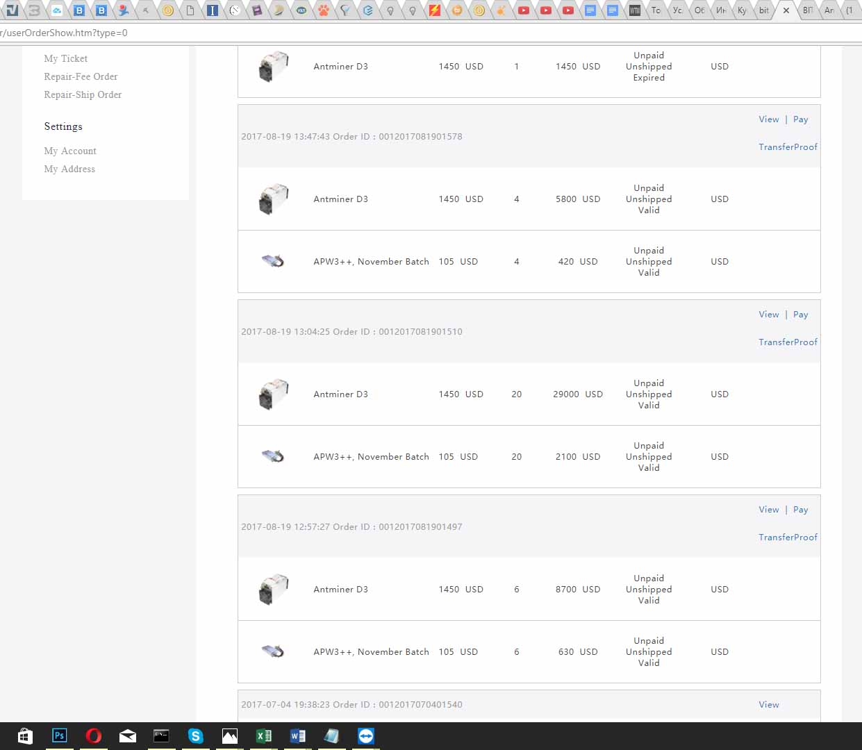The width and height of the screenshot is (862, 750).
Task: View the 2017-07-04 order 0012017070401540
Action: [x=768, y=705]
